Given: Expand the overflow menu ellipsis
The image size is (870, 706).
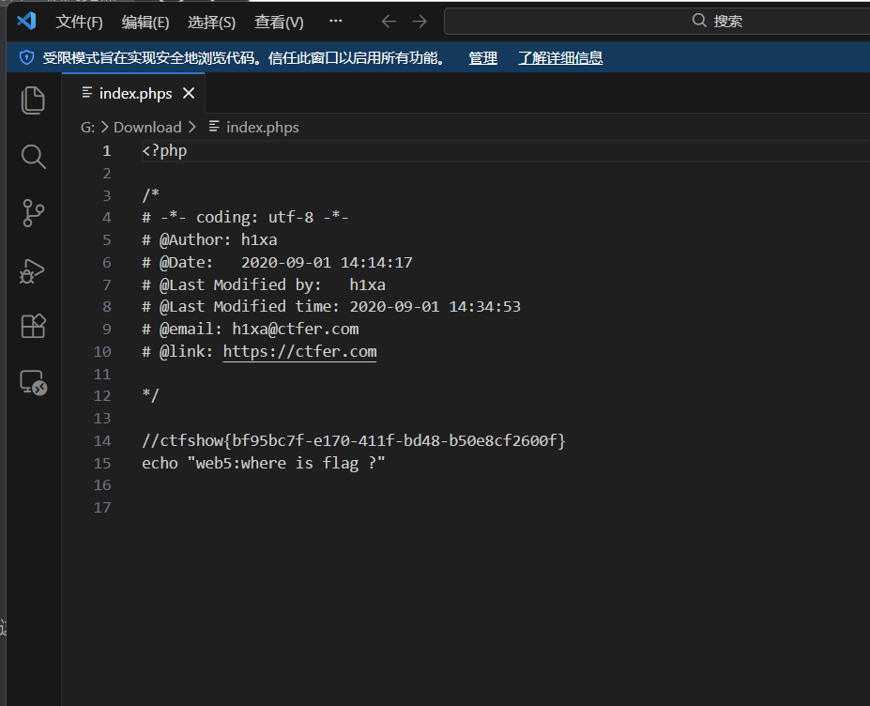Looking at the screenshot, I should (x=336, y=21).
